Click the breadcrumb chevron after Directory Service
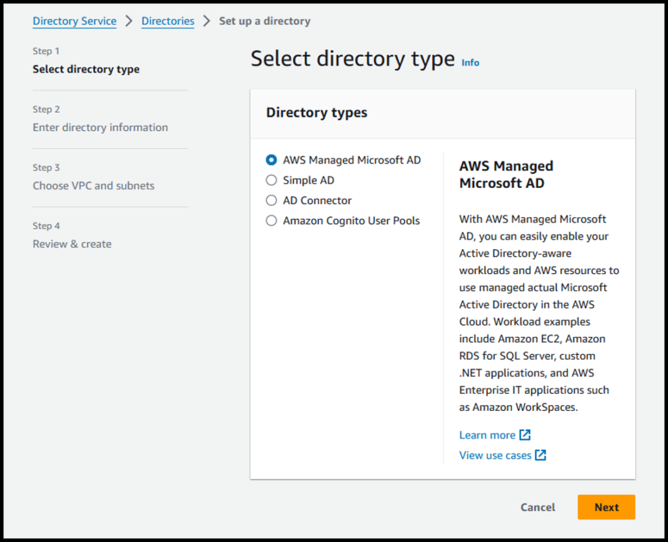This screenshot has height=542, width=668. click(x=130, y=21)
